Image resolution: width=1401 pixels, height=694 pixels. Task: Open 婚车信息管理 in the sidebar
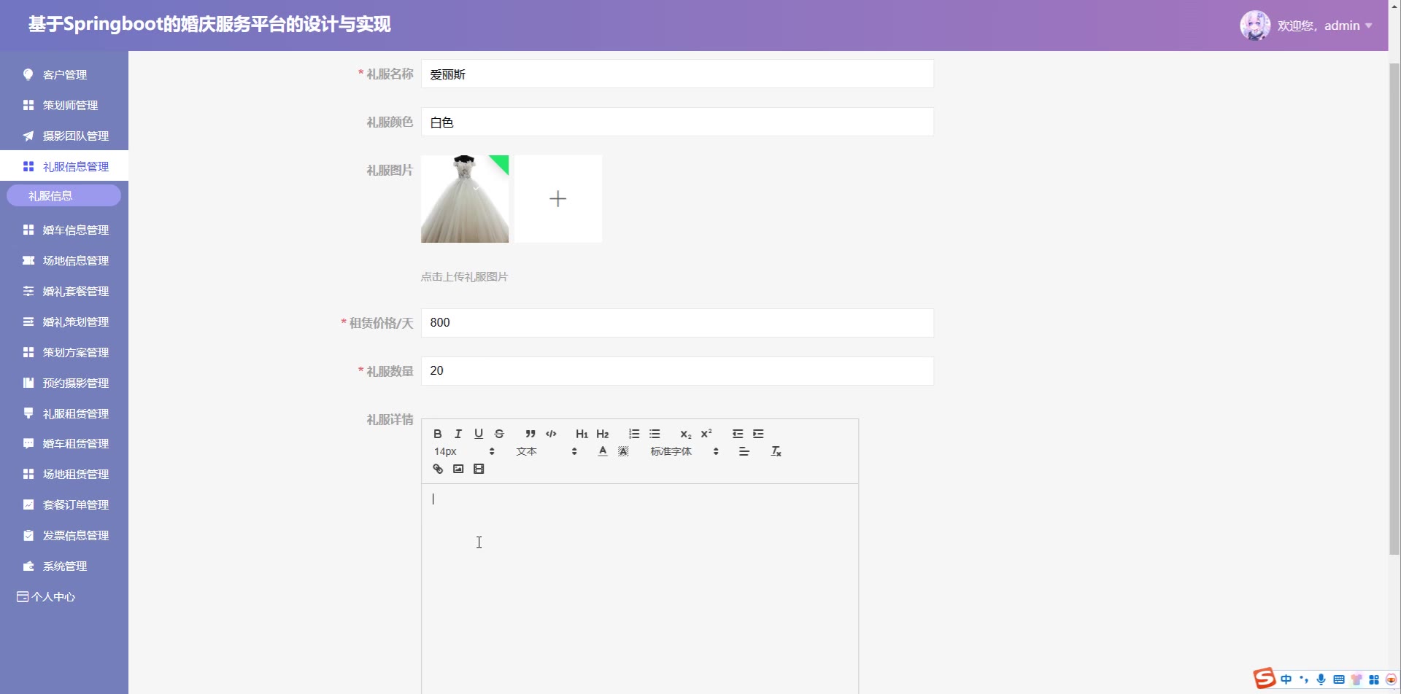[64, 230]
